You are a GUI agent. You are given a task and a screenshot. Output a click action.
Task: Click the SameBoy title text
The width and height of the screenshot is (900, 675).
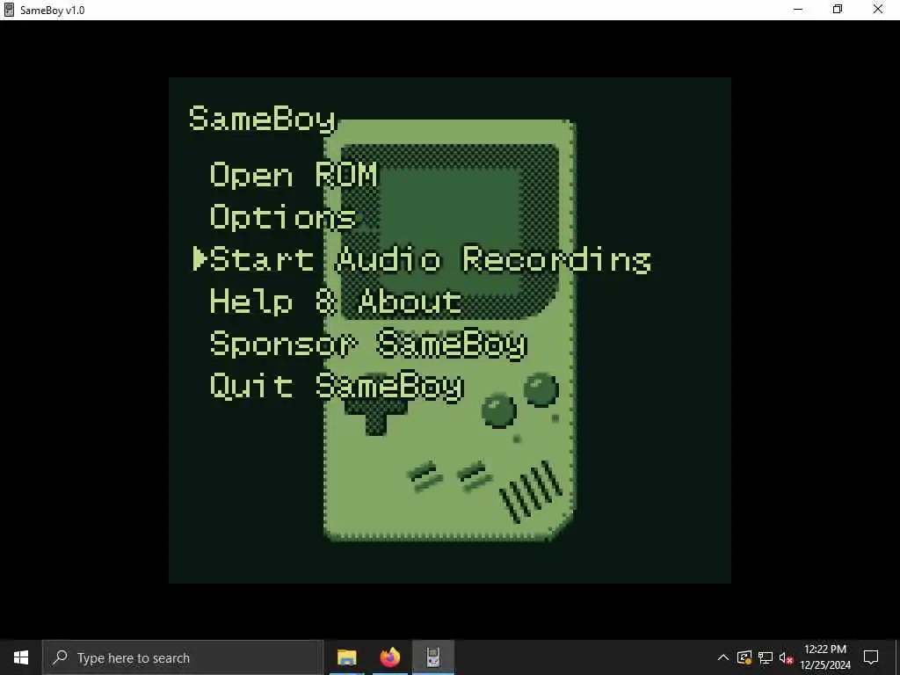262,120
